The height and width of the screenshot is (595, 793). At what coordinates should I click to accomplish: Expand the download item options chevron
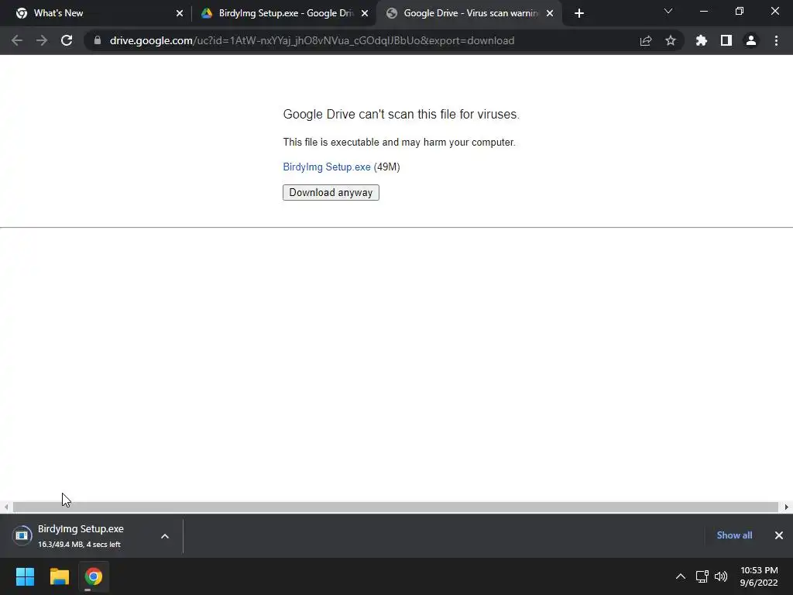[165, 536]
